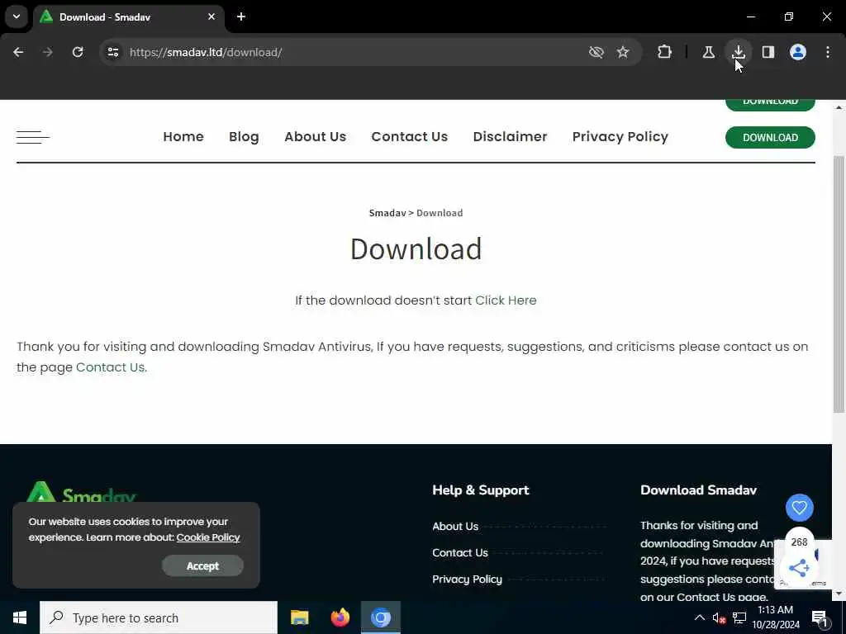Screen dimensions: 846x634
Task: Open the tab search dropdown arrow
Action: [x=17, y=17]
